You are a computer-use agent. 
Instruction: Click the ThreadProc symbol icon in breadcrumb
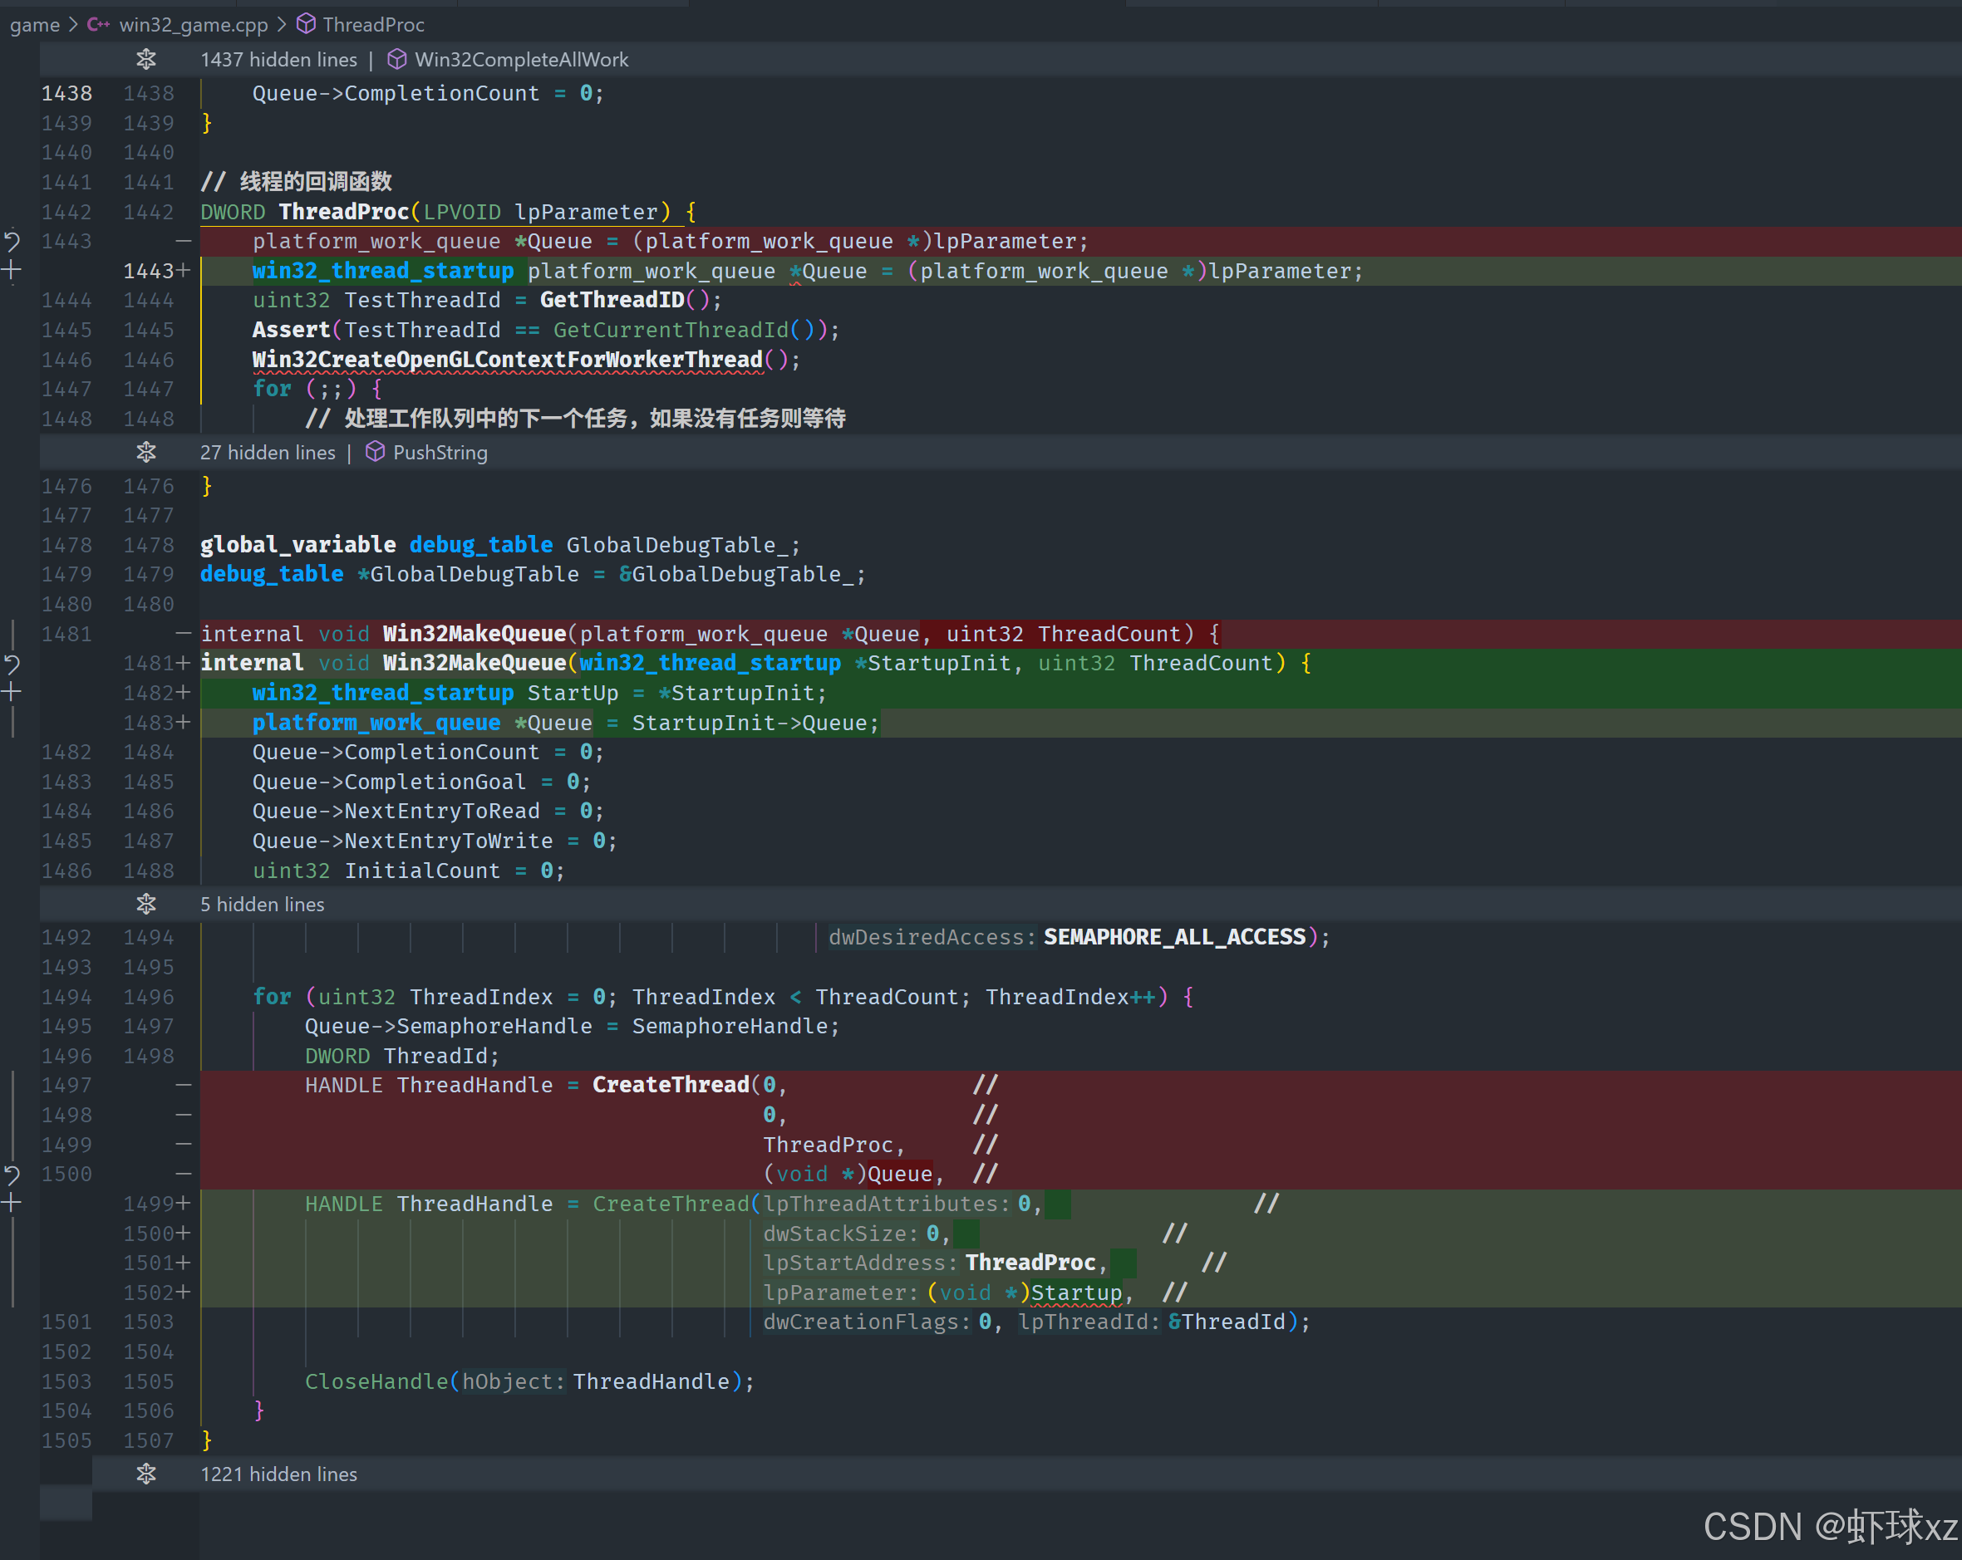point(307,23)
